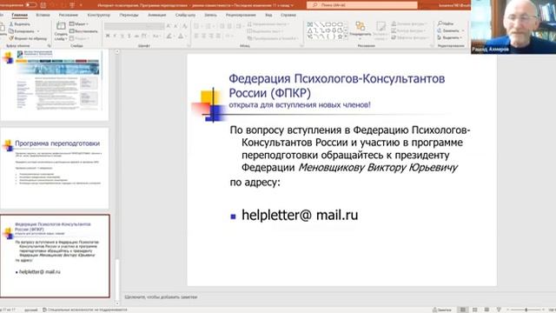Select the triangle shape in gallery
This screenshot has width=556, height=313.
pos(310,30)
